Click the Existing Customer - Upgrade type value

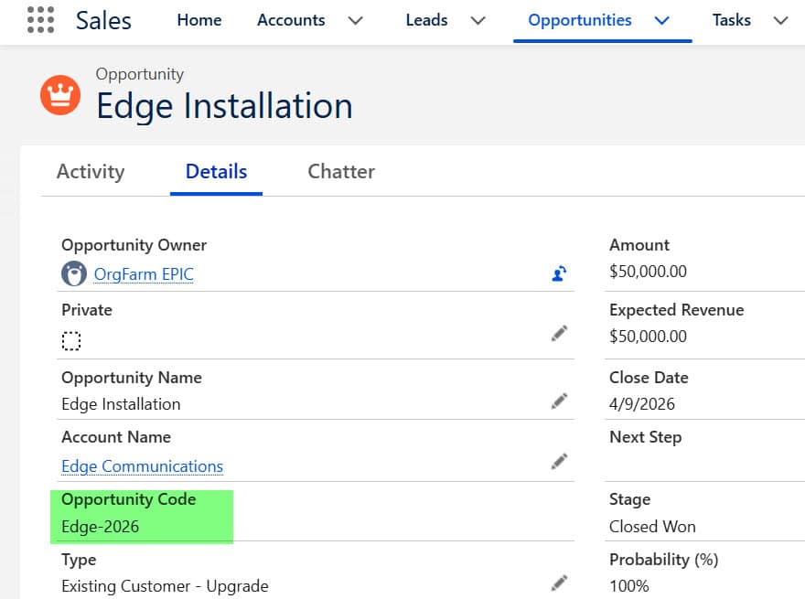pyautogui.click(x=165, y=586)
